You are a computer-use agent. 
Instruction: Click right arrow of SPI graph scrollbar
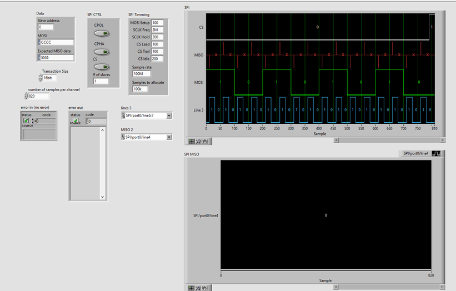[442, 140]
